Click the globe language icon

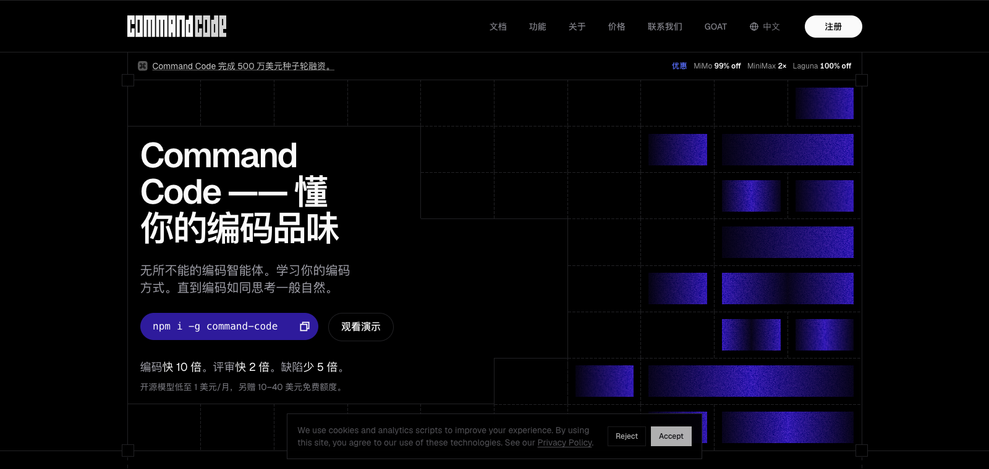tap(754, 27)
